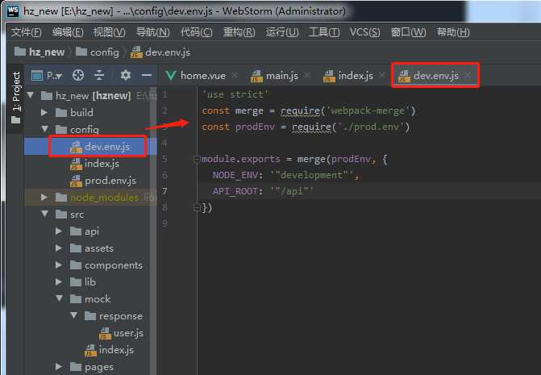Click the hz_new breadcrumb

coord(40,52)
